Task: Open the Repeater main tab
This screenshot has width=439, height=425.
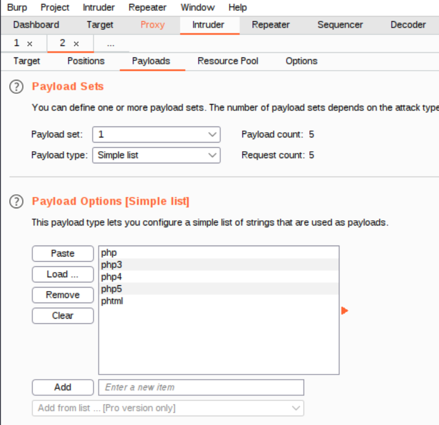Action: click(x=271, y=25)
